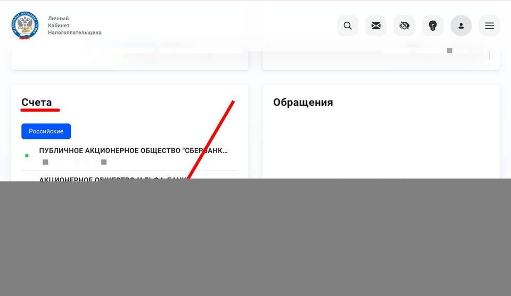Toggle the crossed-out eye hide-data icon
The height and width of the screenshot is (296, 511).
(x=404, y=26)
